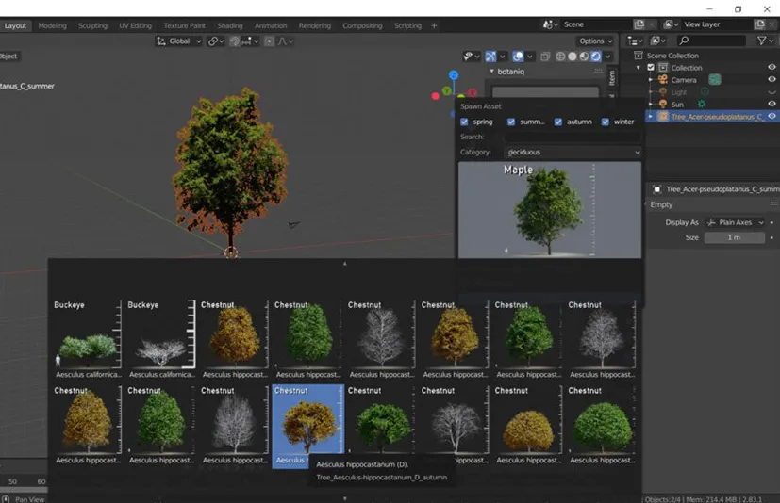Hide the Camera with its eye icon
This screenshot has height=503, width=780.
pyautogui.click(x=772, y=80)
